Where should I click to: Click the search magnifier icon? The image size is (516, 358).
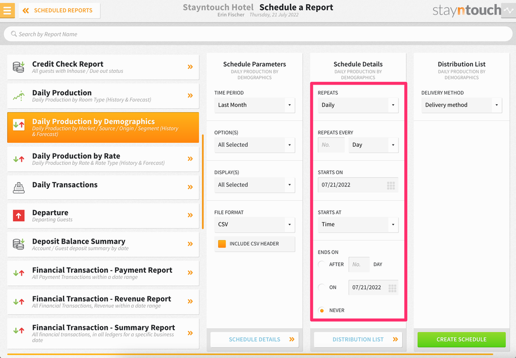pos(14,34)
